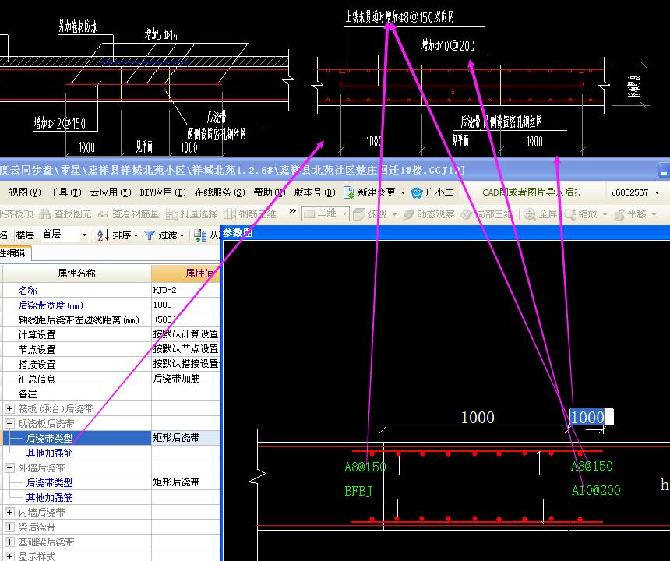Open the 缩放 dropdown arrow
The image size is (670, 561).
(605, 214)
